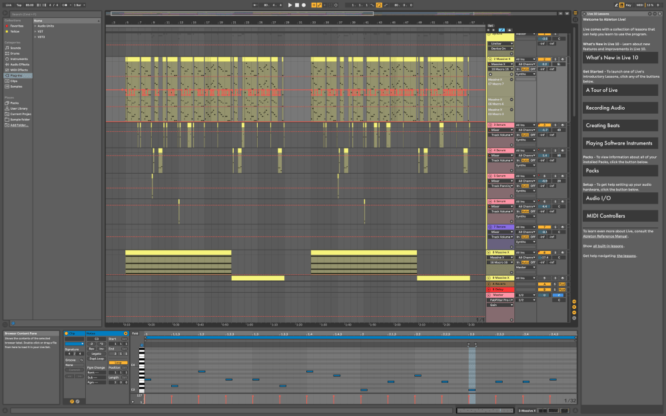Open the Packs place in browser
666x416 pixels.
[x=14, y=103]
